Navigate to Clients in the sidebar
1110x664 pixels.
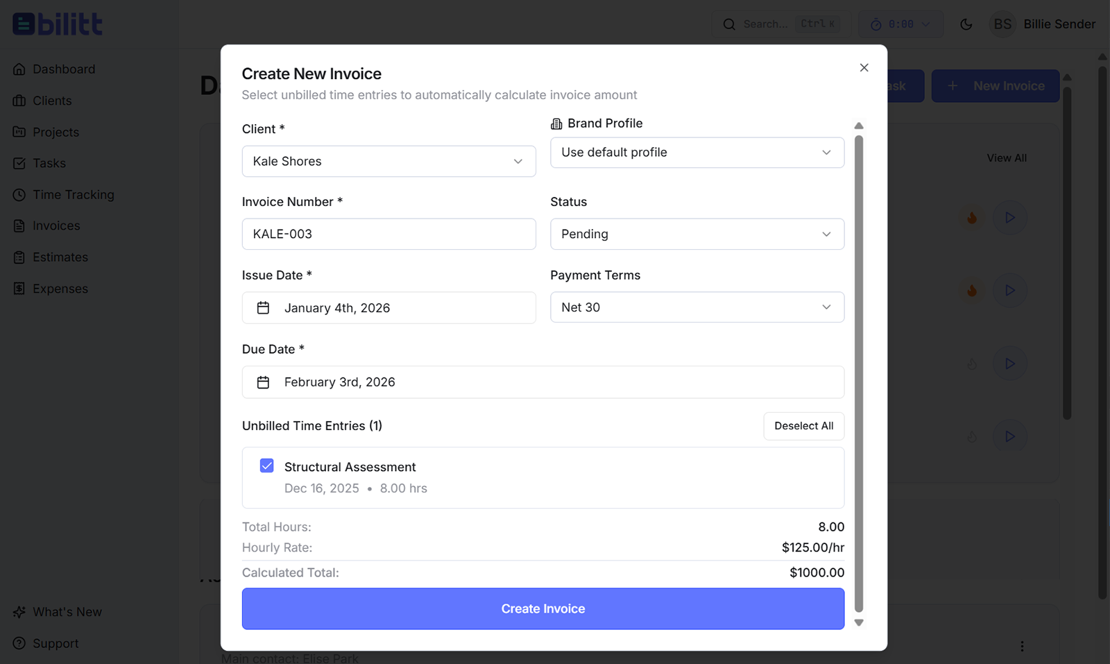pos(51,100)
